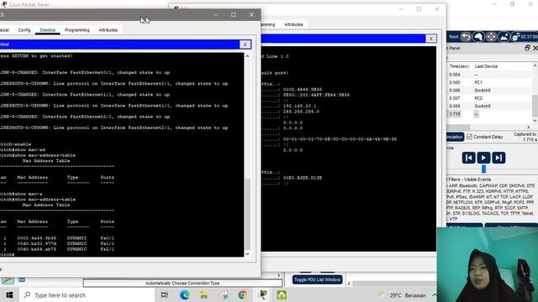538x302 pixels.
Task: Click the Fa2/1 port entry
Action: coord(107,249)
